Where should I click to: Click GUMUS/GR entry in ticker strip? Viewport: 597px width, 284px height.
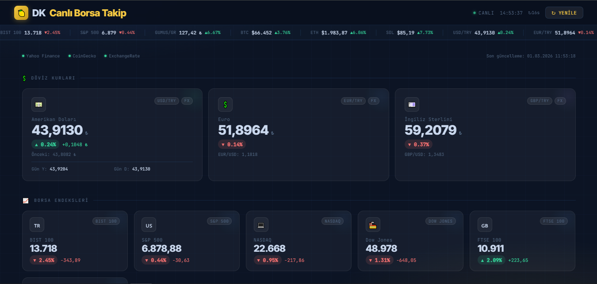(x=188, y=33)
